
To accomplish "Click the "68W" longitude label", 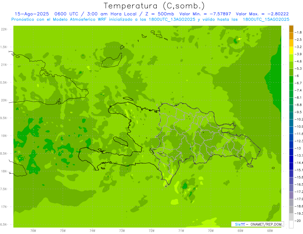I will [x=270, y=231].
